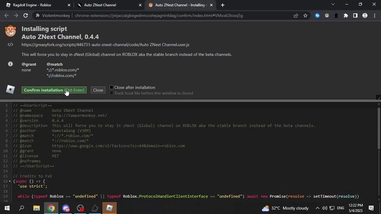
Task: Click the share page icon in address bar
Action: point(296,15)
